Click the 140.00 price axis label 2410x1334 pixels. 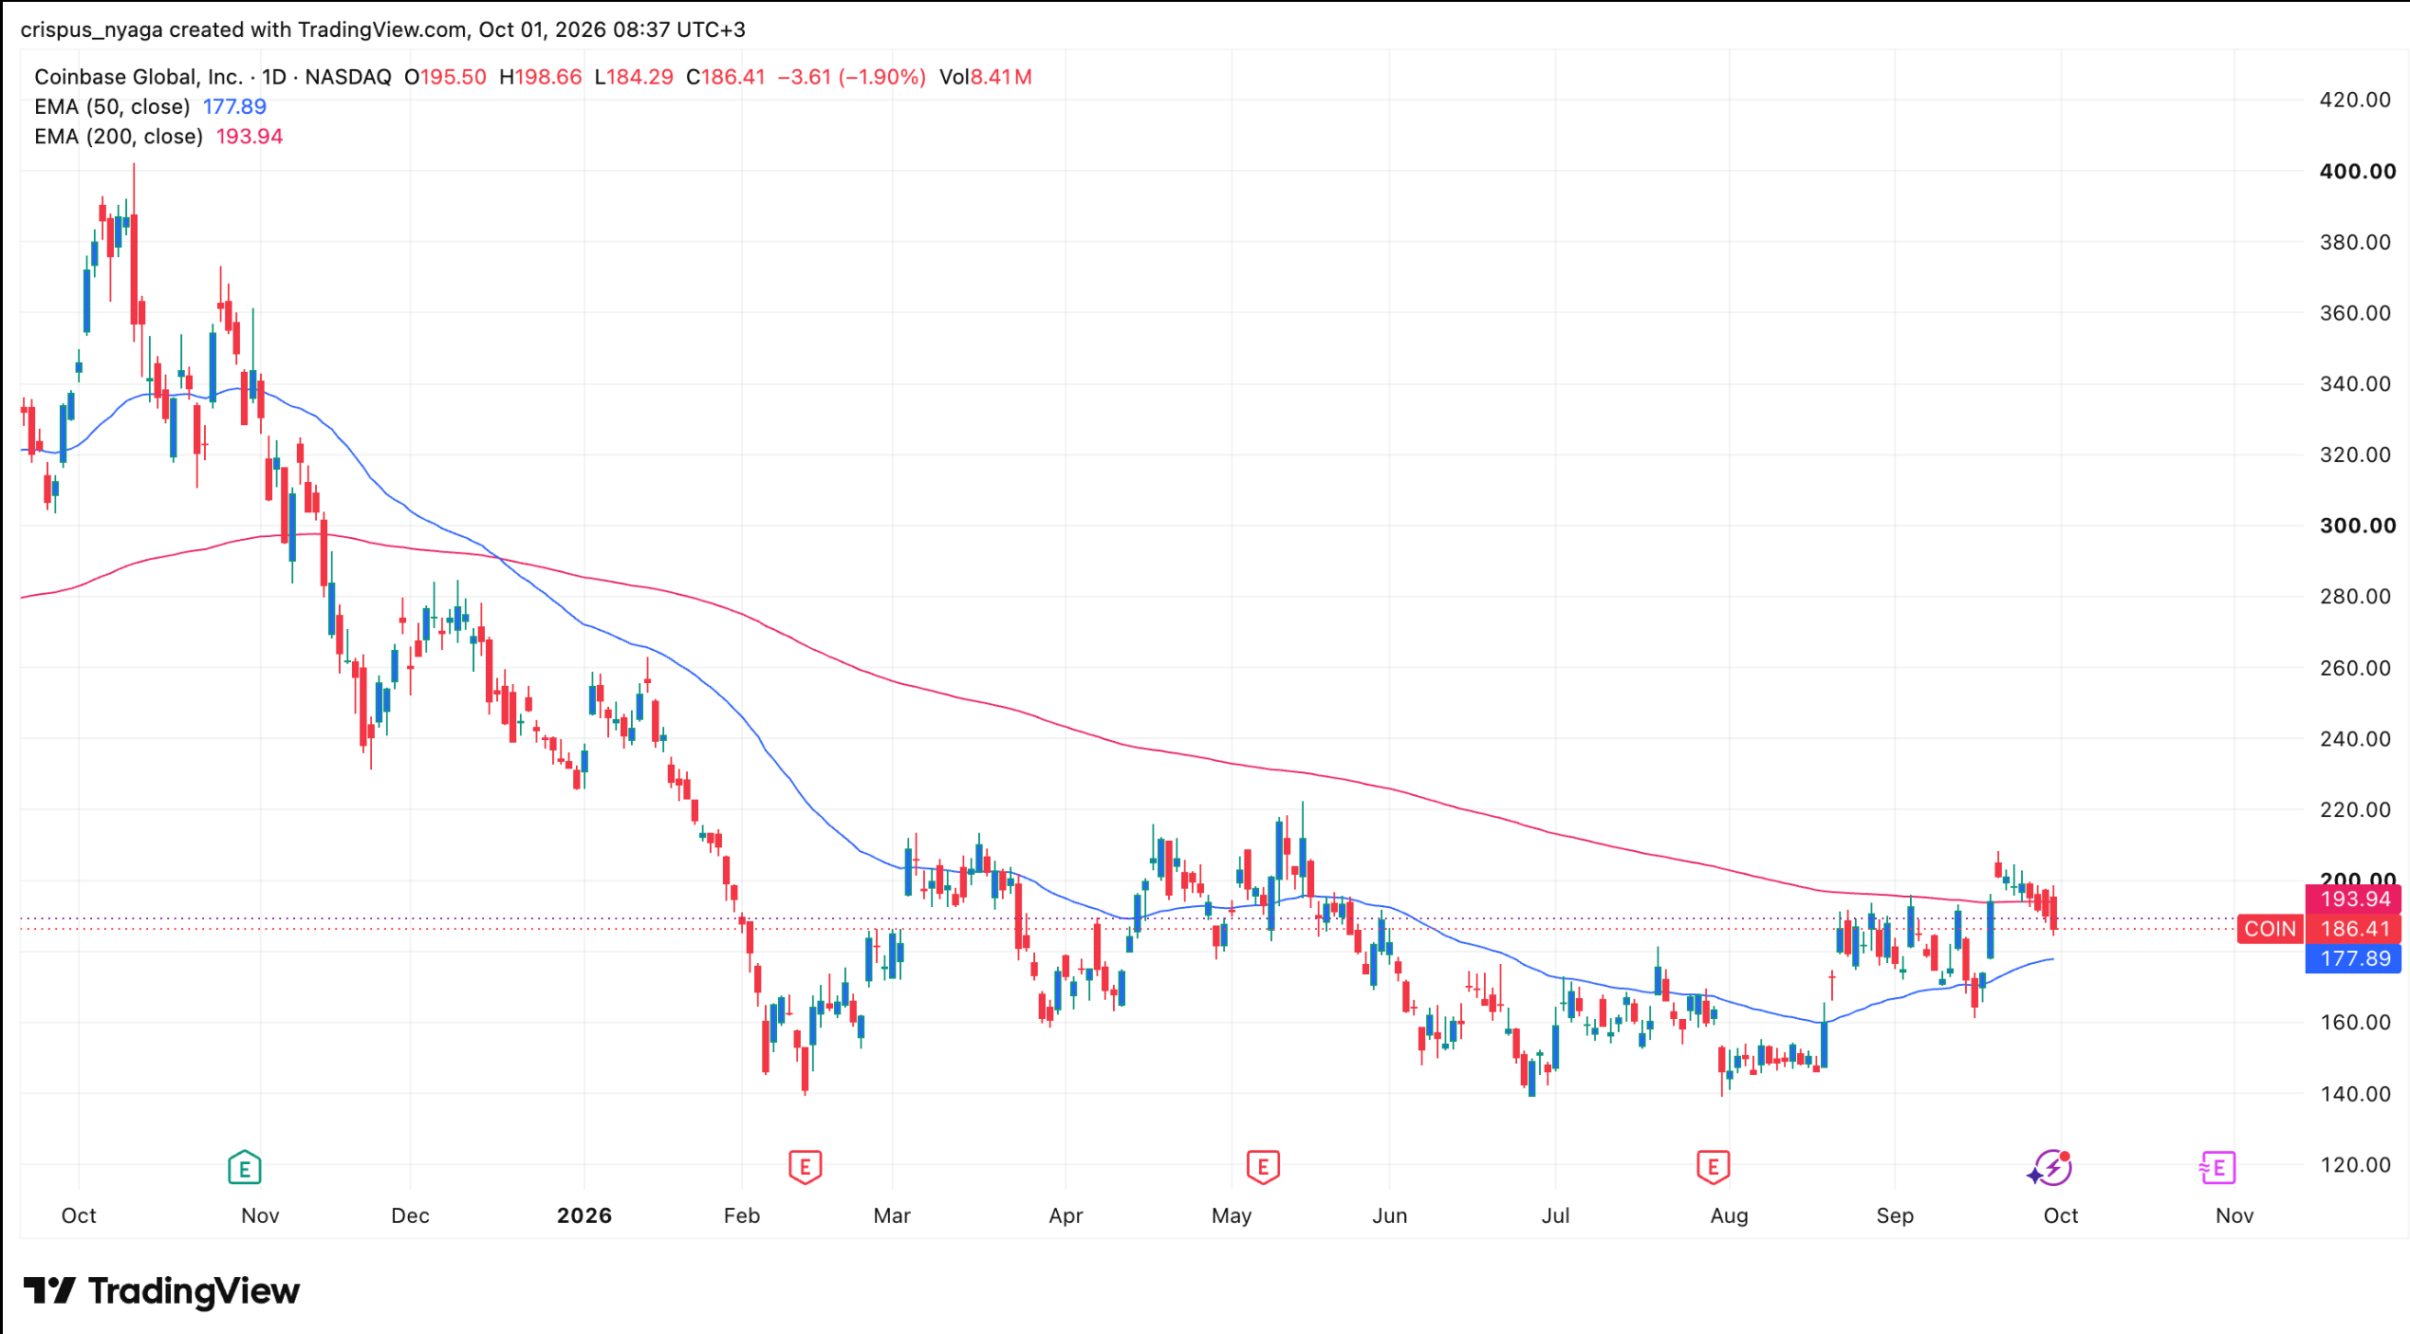pyautogui.click(x=2355, y=1093)
